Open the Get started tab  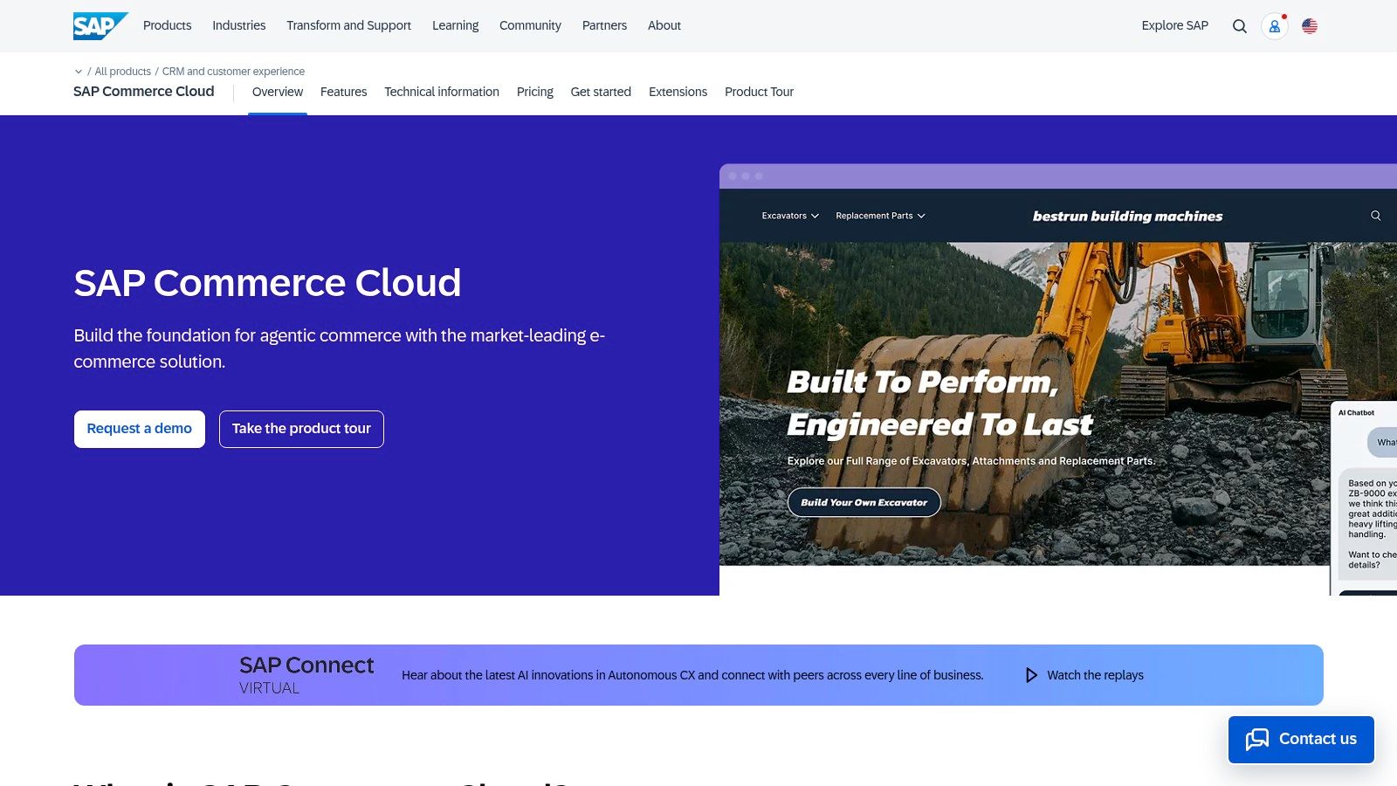[601, 92]
